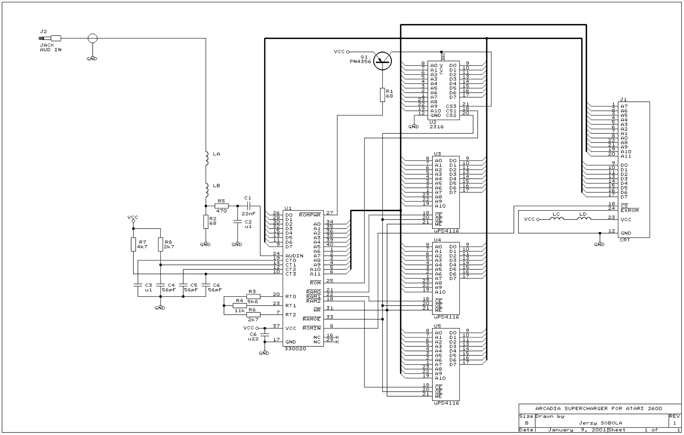Select the LB inductor coil symbol
The height and width of the screenshot is (435, 684).
pyautogui.click(x=207, y=190)
